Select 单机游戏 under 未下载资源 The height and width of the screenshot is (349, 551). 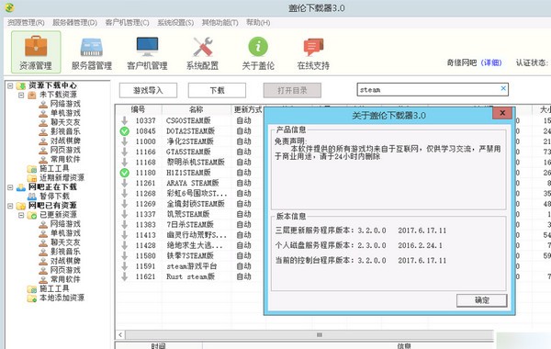(65, 113)
